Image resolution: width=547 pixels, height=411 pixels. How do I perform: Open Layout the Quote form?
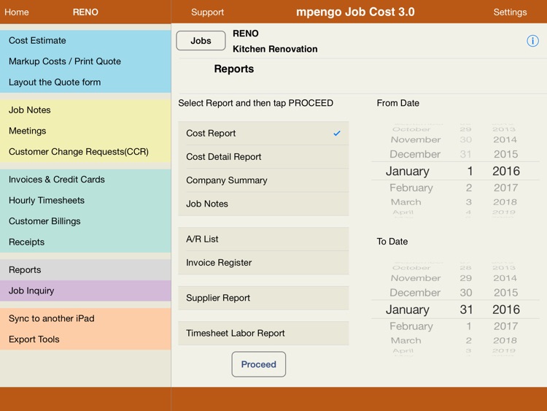(85, 82)
